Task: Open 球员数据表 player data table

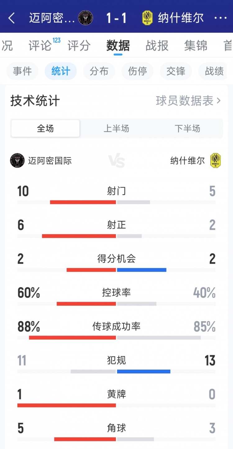Action: 188,101
